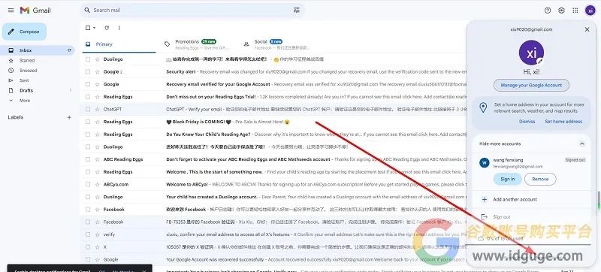
Task: Check the verify sender email checkbox
Action: [x=88, y=234]
